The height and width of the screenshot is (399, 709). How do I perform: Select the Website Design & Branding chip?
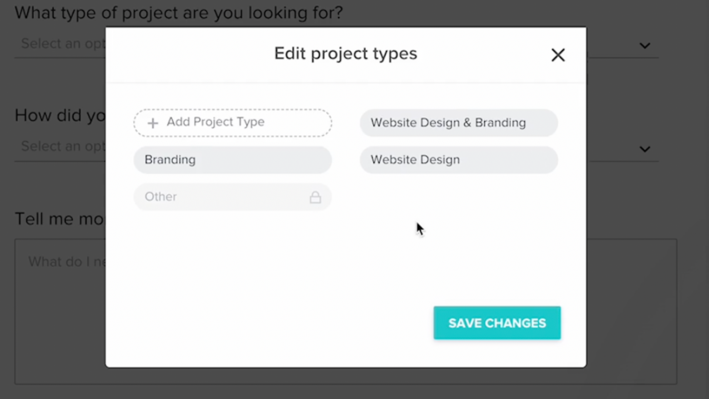459,123
